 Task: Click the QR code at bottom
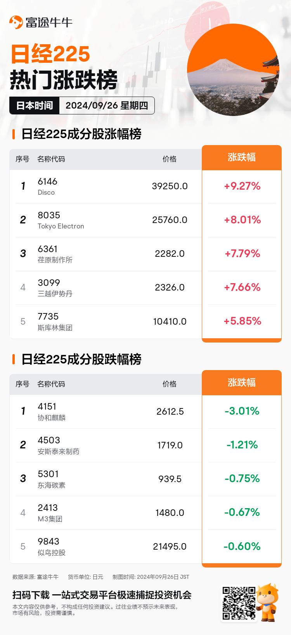tap(239, 603)
